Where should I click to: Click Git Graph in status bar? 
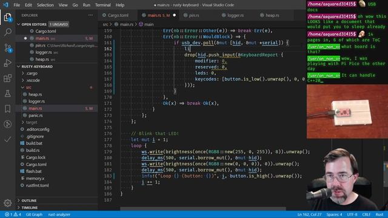(x=34, y=214)
